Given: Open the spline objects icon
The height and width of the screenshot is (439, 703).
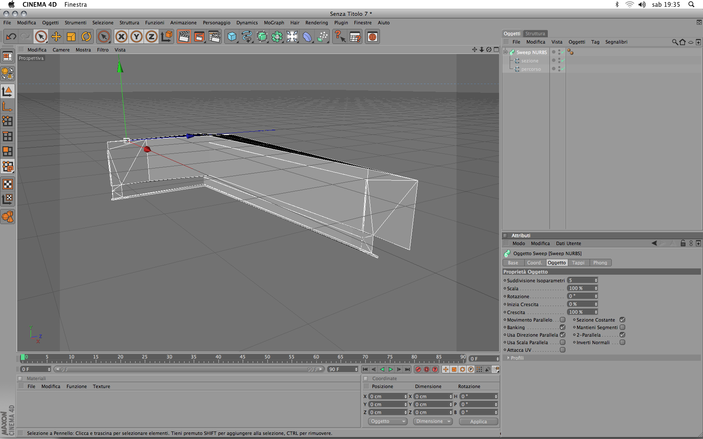Looking at the screenshot, I should click(247, 37).
